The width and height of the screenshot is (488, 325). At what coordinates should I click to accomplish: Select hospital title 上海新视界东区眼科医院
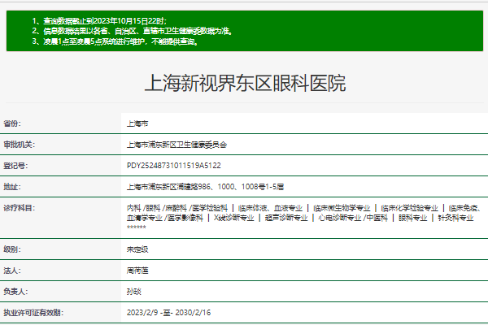click(x=245, y=83)
